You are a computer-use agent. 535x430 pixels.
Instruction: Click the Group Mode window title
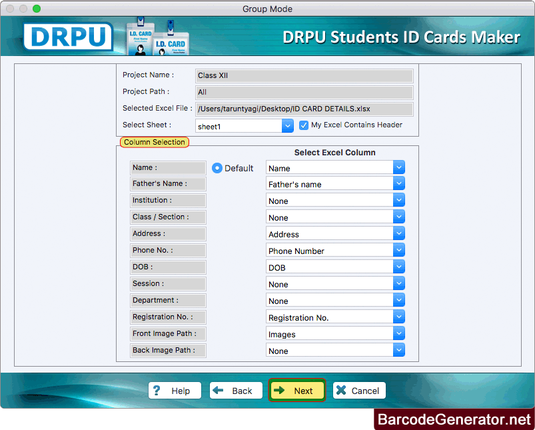coord(268,9)
